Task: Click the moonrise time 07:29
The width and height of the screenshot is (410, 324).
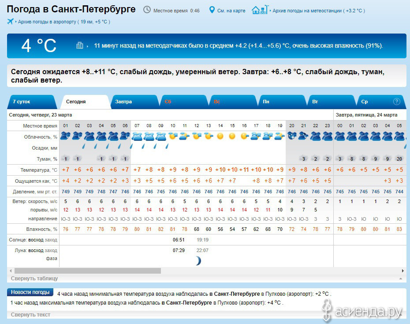Action: [179, 250]
